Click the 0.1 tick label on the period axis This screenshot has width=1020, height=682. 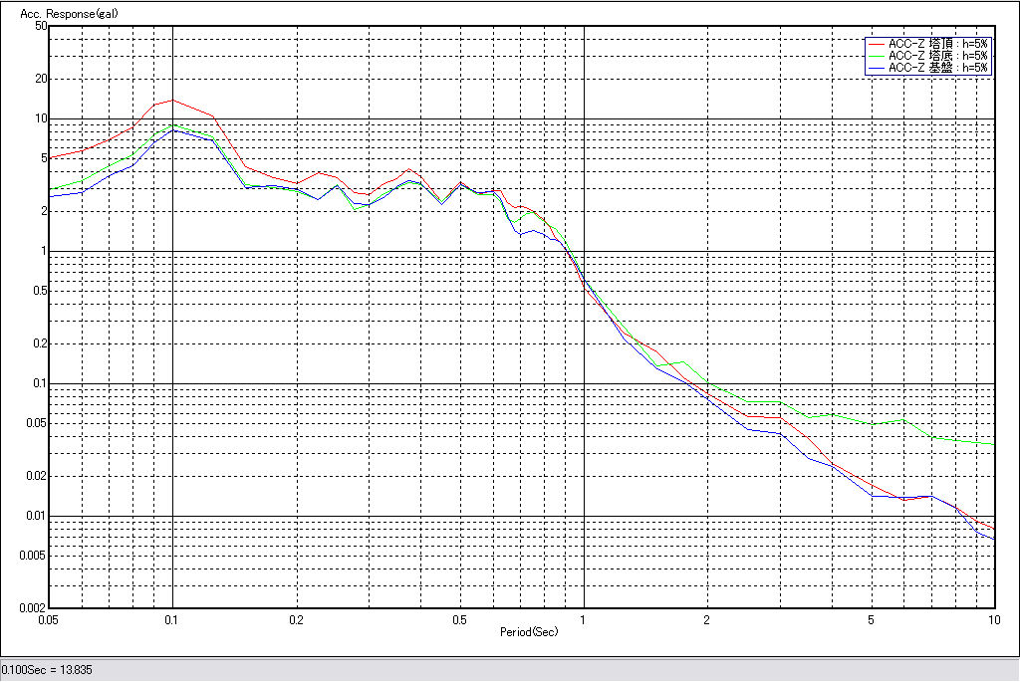[x=172, y=619]
